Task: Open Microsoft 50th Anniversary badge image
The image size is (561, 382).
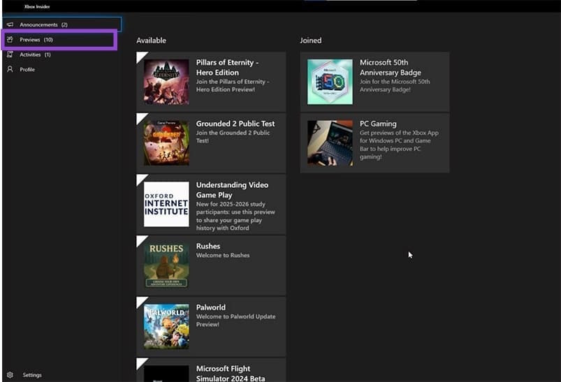Action: [330, 82]
